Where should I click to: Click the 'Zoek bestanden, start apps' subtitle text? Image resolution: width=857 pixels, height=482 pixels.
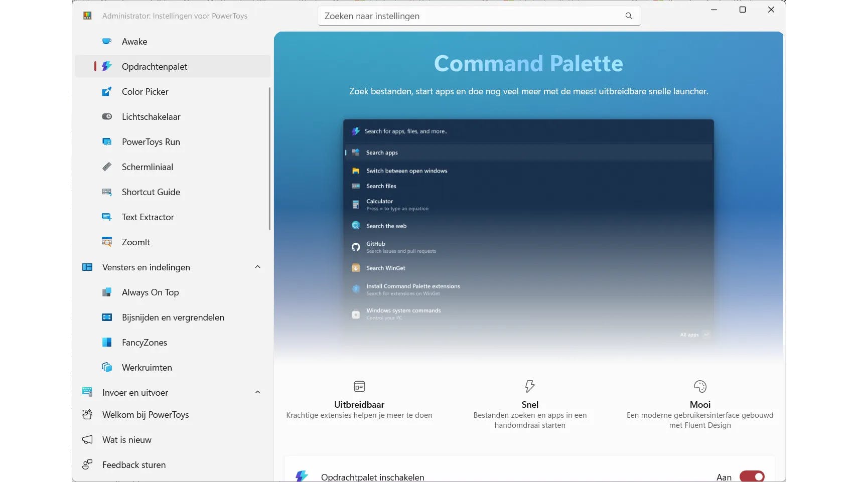[x=529, y=91]
